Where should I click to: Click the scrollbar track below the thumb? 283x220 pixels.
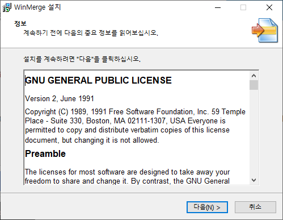pyautogui.click(x=254, y=132)
